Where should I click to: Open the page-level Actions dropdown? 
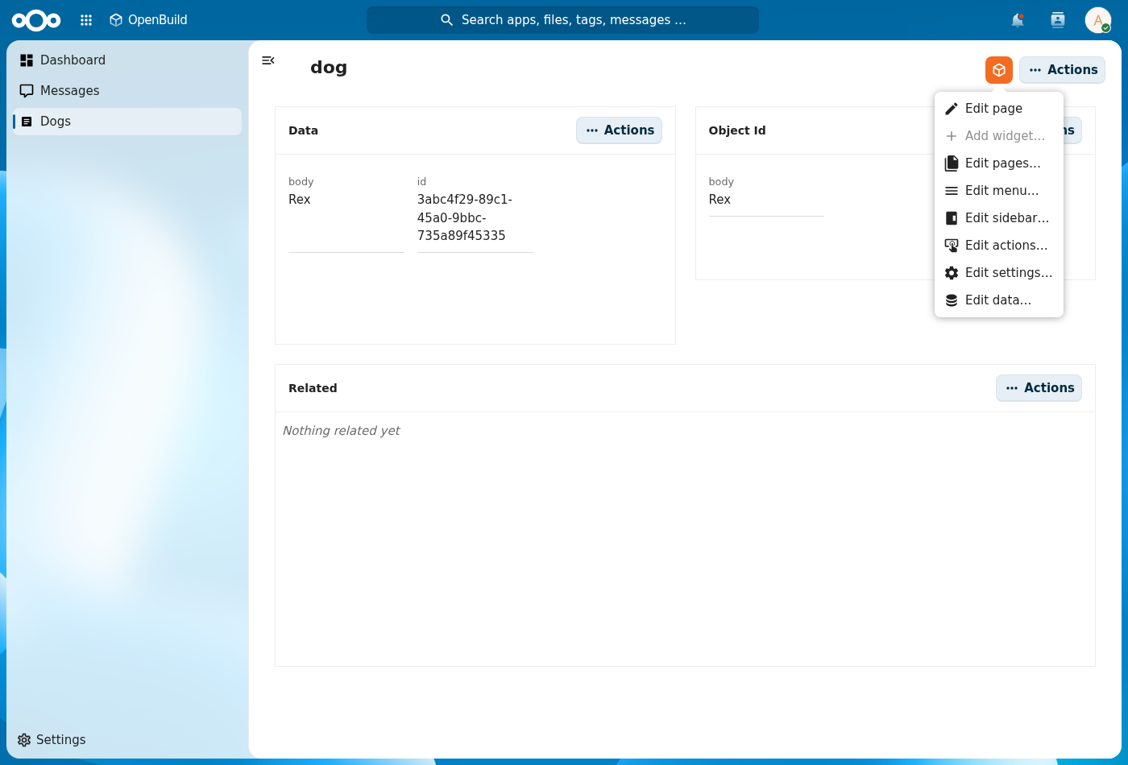pyautogui.click(x=1062, y=70)
